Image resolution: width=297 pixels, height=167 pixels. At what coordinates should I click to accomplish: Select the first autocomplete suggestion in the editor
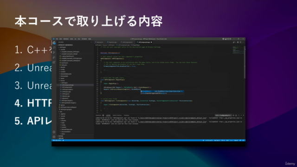162,91
